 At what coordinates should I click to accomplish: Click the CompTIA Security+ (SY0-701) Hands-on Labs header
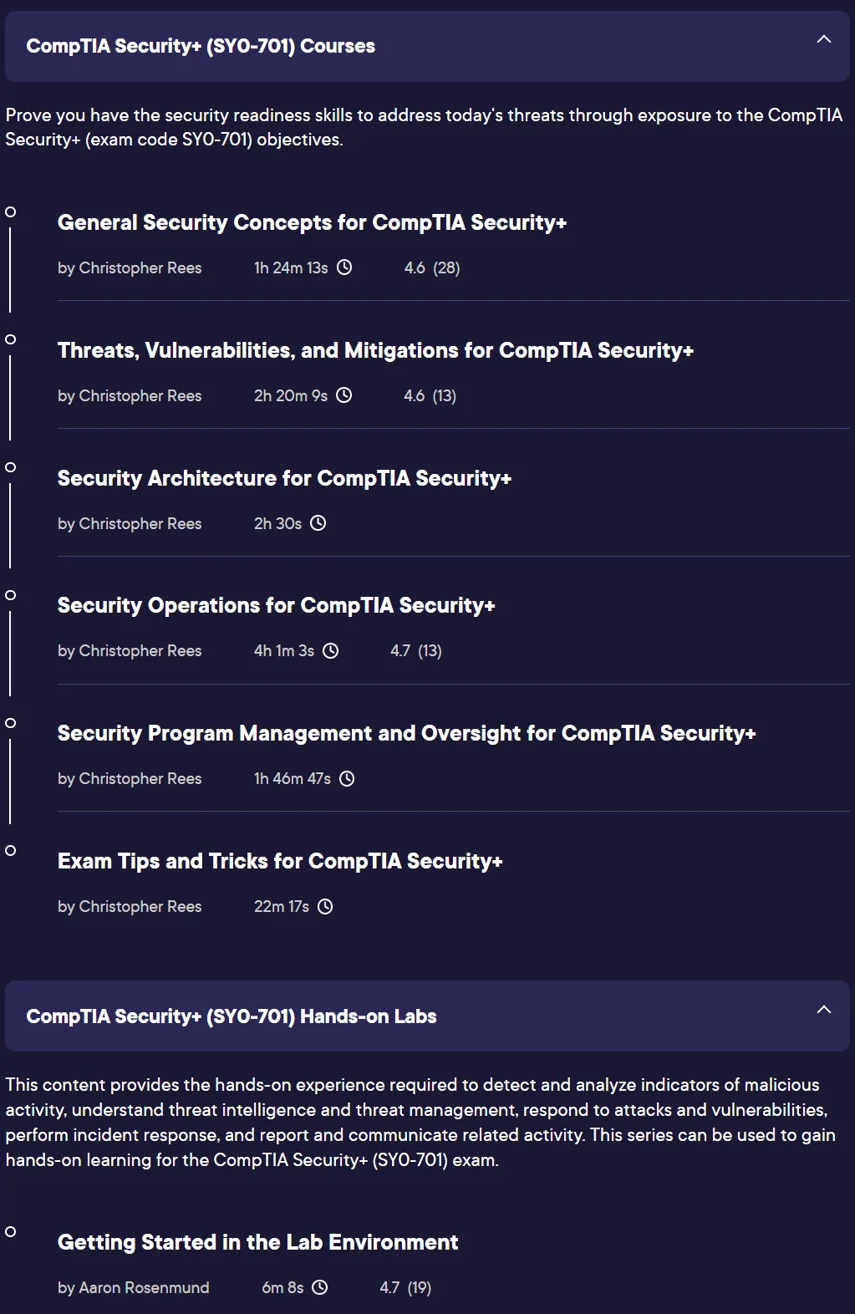(x=427, y=1016)
